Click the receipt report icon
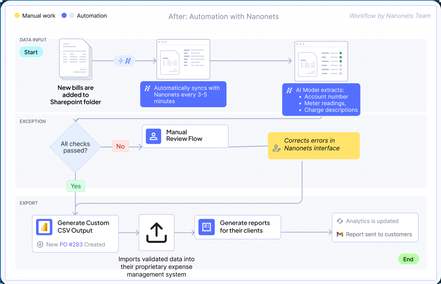Screen dimensions: 441x284 (x=206, y=227)
